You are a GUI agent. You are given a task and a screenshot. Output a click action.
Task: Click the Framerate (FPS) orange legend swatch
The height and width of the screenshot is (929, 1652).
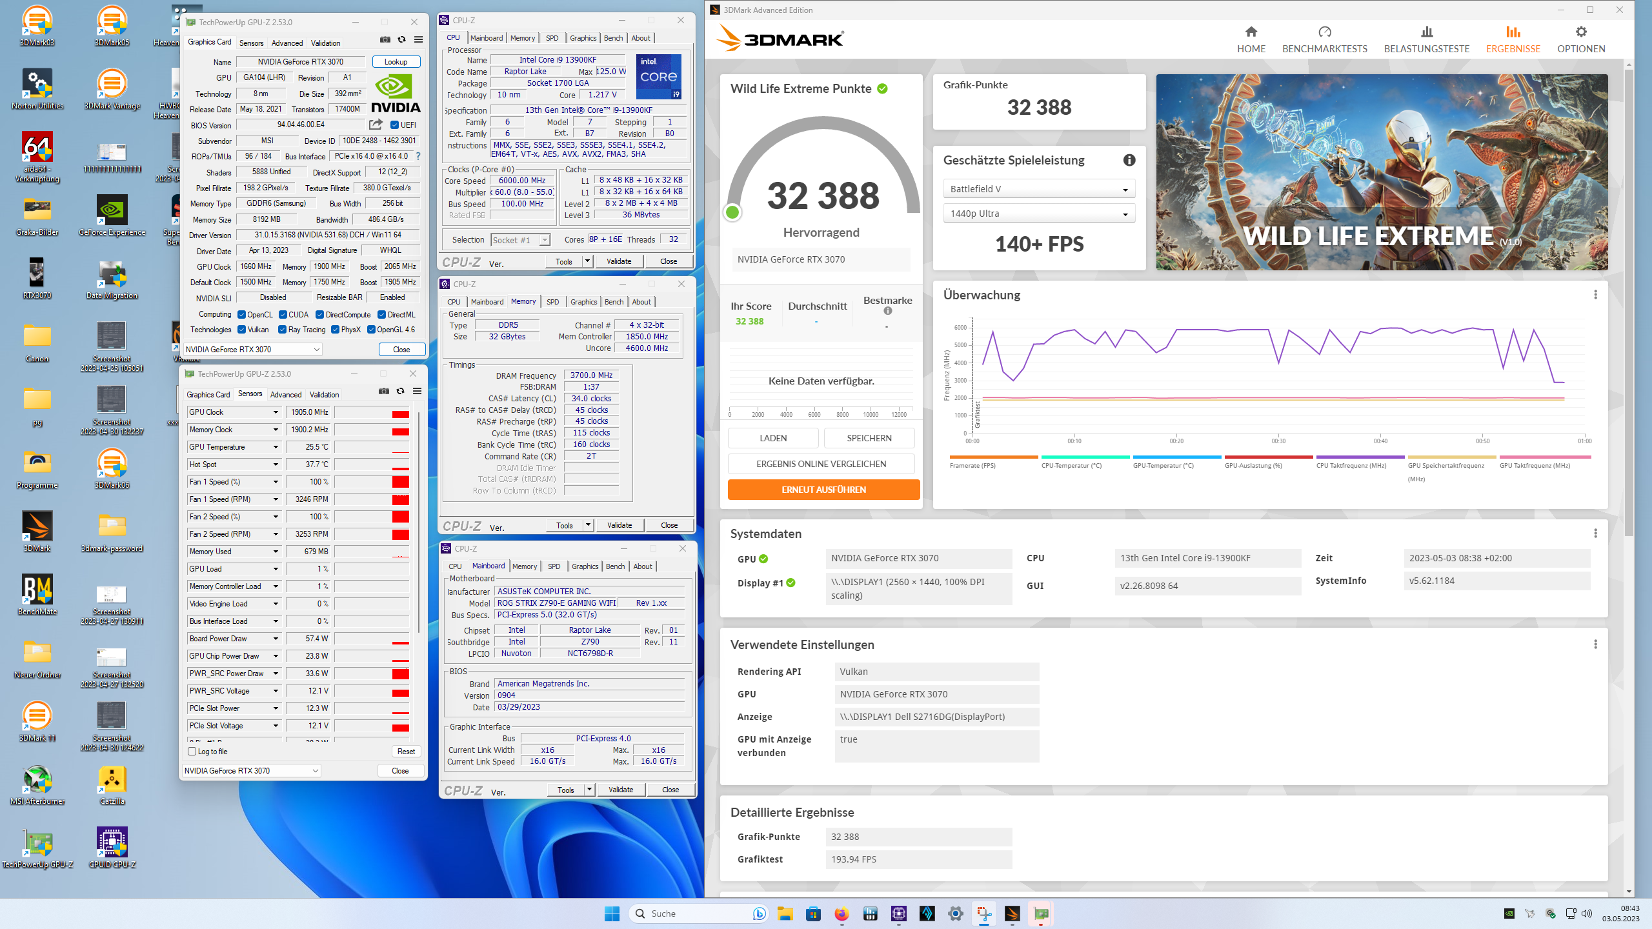[993, 457]
